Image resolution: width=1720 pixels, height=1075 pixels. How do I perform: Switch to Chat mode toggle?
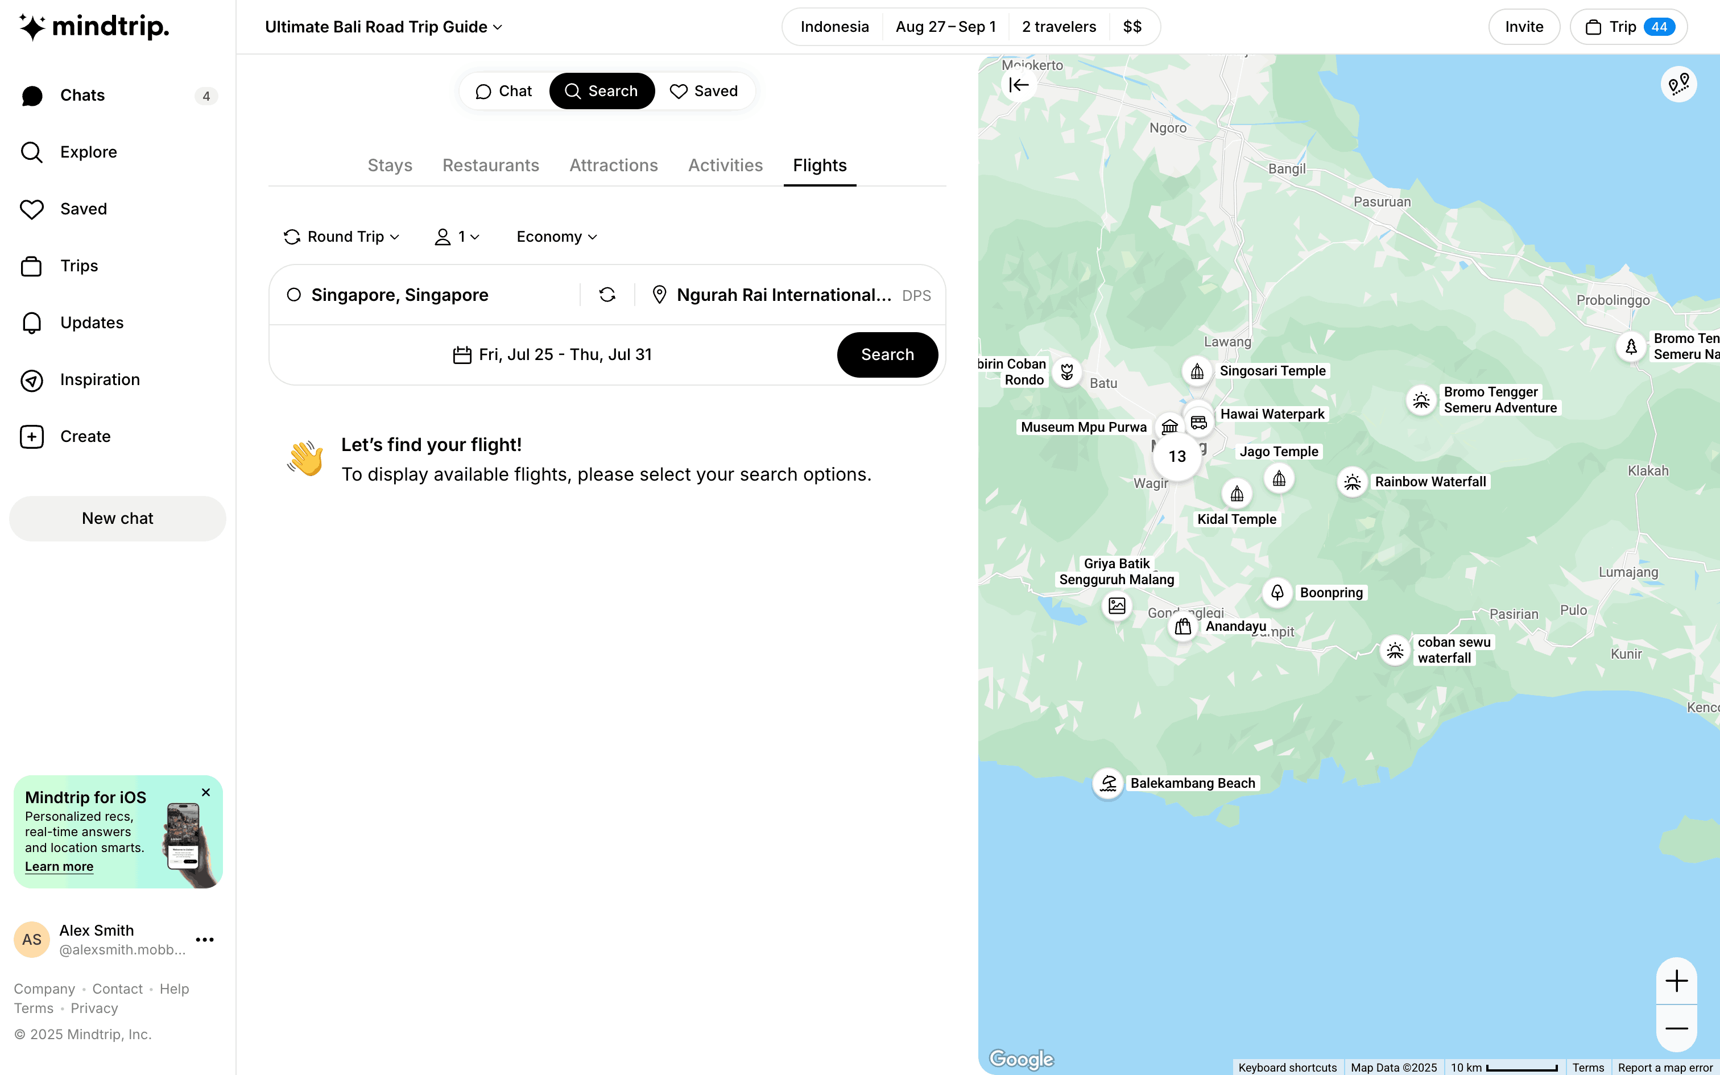[x=504, y=91]
